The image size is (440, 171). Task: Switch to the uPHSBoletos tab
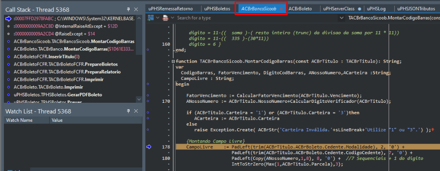[217, 9]
